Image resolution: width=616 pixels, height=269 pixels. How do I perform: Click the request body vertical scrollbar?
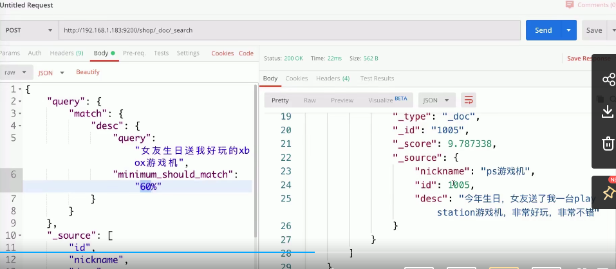[x=256, y=161]
